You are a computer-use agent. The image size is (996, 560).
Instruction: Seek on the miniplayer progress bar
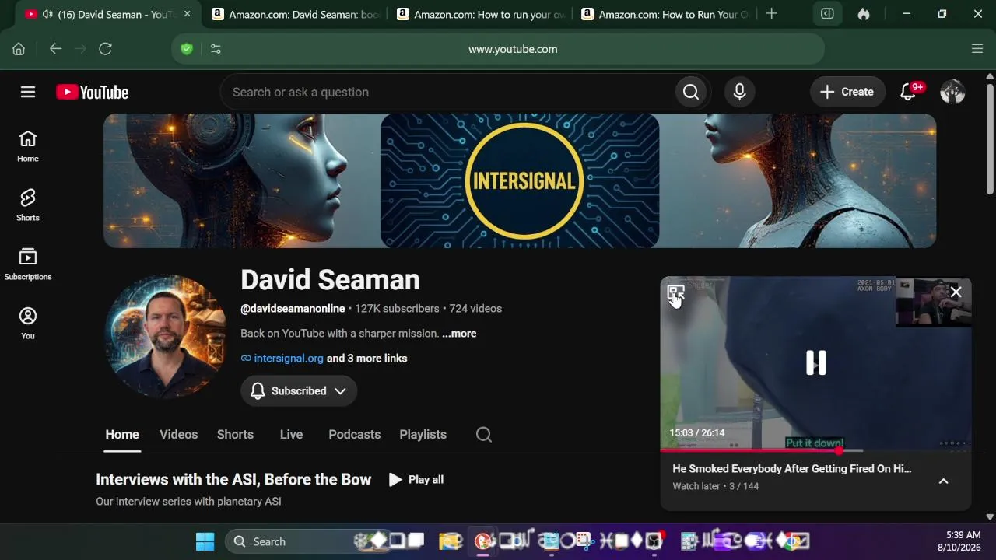pos(815,450)
